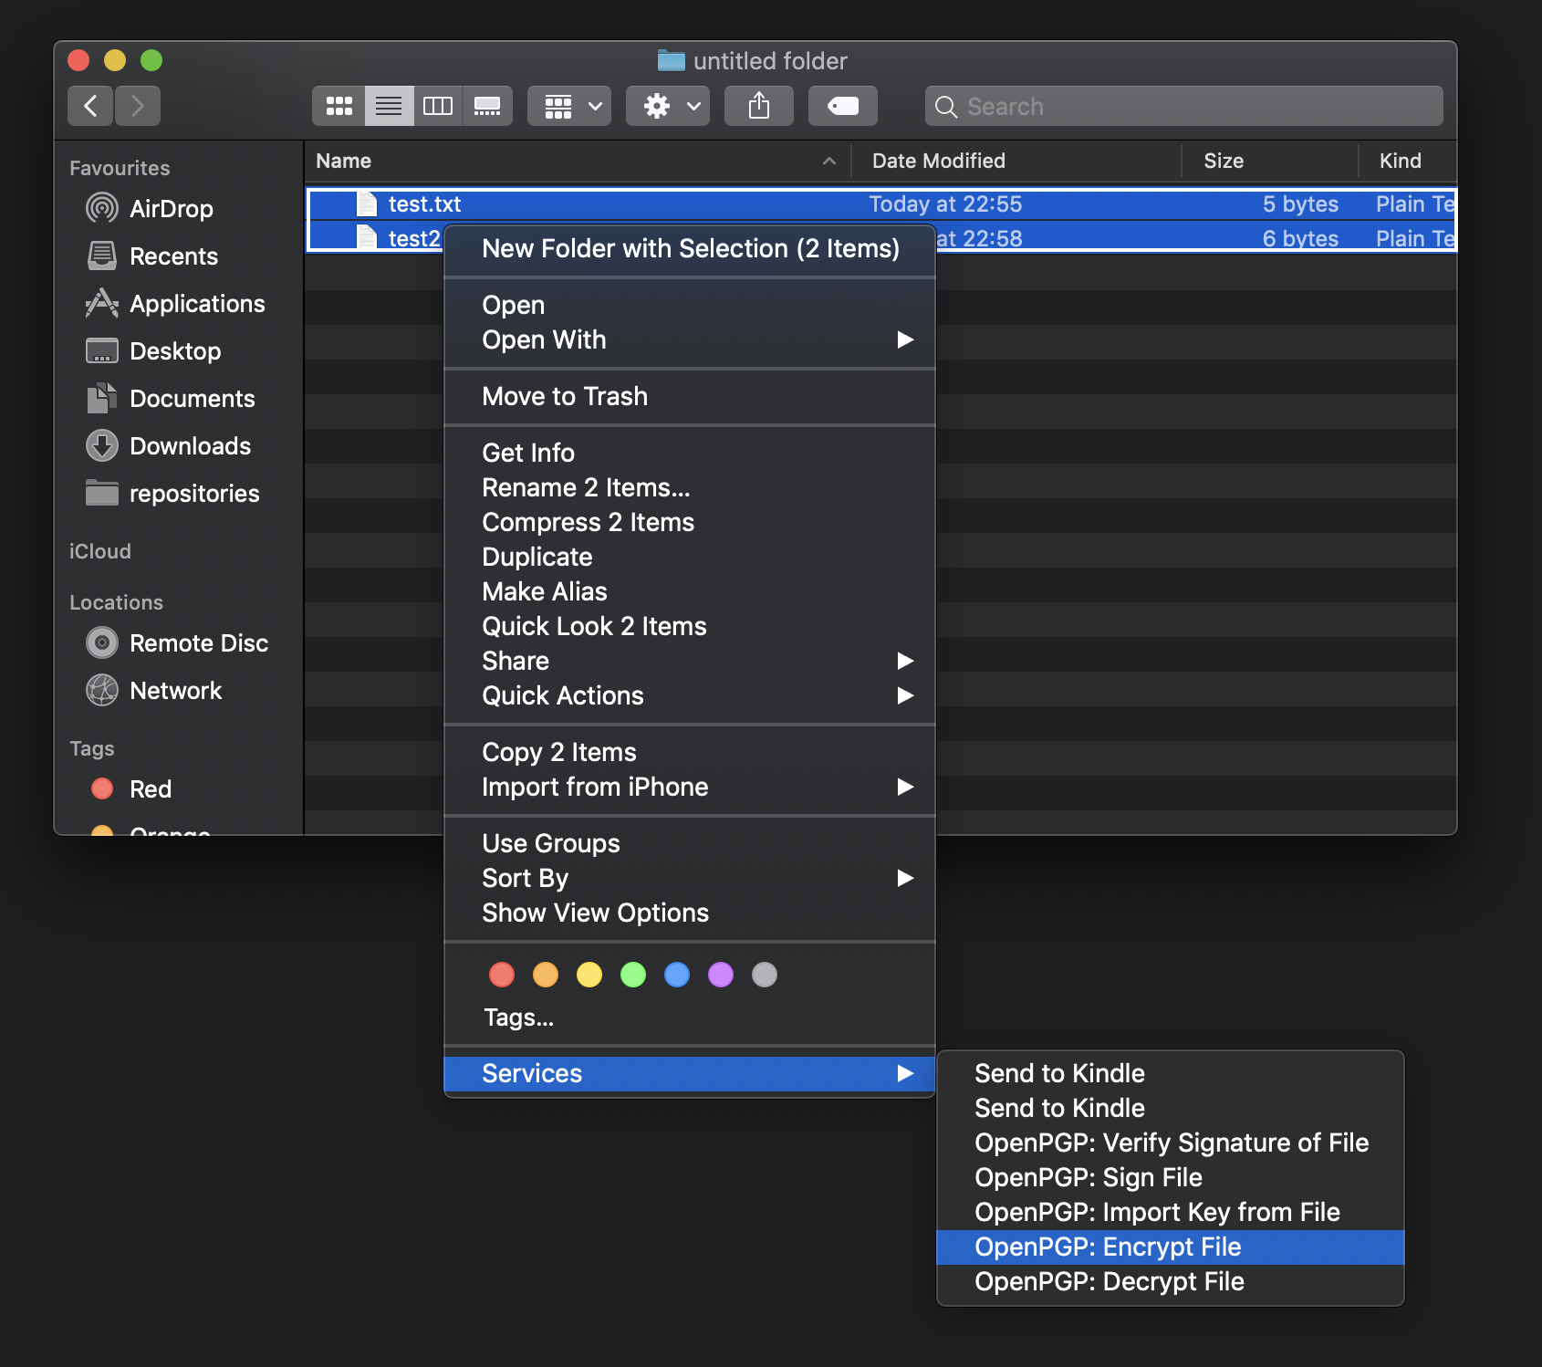Switch to icon view in toolbar
1542x1367 pixels.
point(339,106)
